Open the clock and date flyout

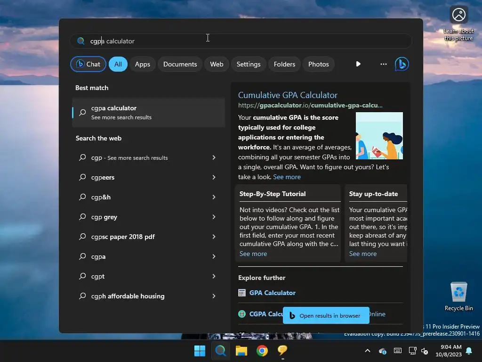[449, 351]
